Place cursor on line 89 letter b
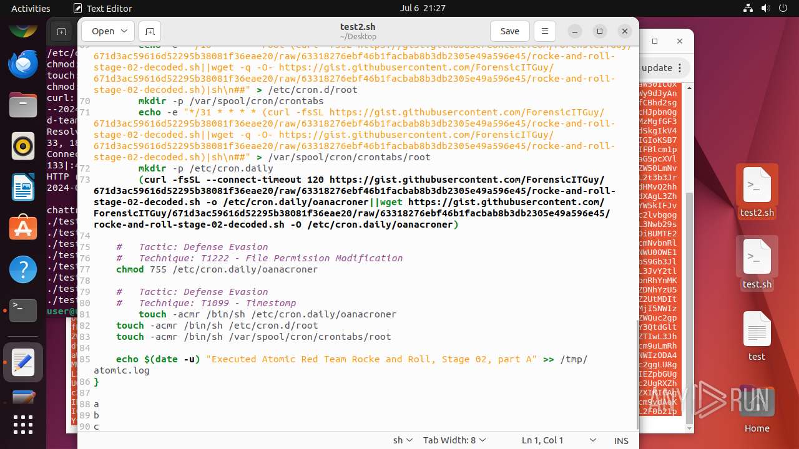799x449 pixels. pos(96,415)
